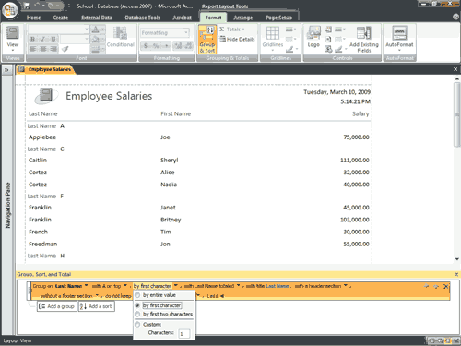Center align text in the Font group
Image resolution: width=461 pixels, height=346 pixels.
click(x=43, y=49)
